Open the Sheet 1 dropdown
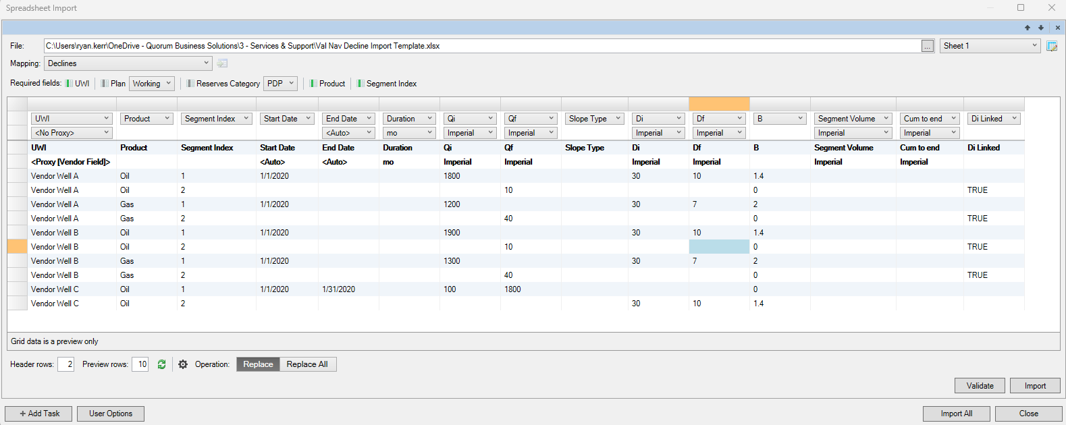Image resolution: width=1066 pixels, height=425 pixels. coord(990,46)
